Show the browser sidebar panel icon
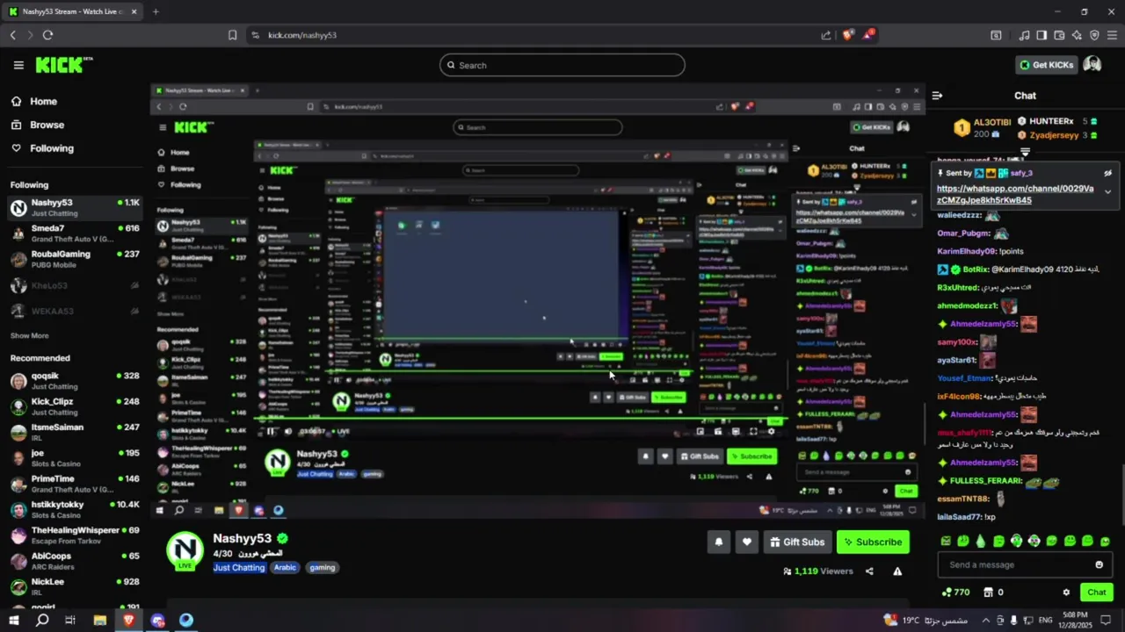This screenshot has height=632, width=1125. tap(1042, 35)
